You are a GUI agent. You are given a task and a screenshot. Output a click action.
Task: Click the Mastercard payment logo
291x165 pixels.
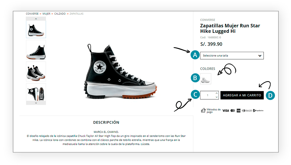tap(233, 111)
